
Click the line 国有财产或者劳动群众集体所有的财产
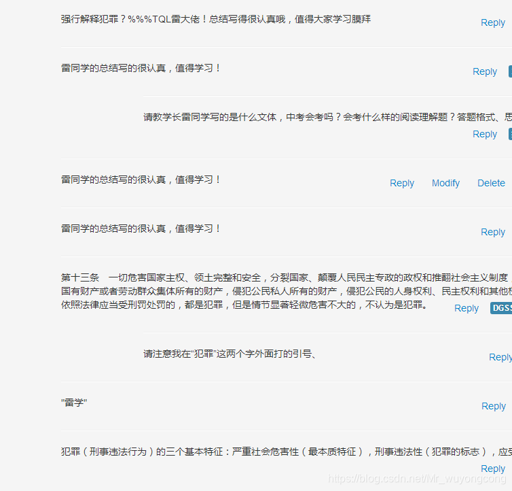click(x=287, y=291)
